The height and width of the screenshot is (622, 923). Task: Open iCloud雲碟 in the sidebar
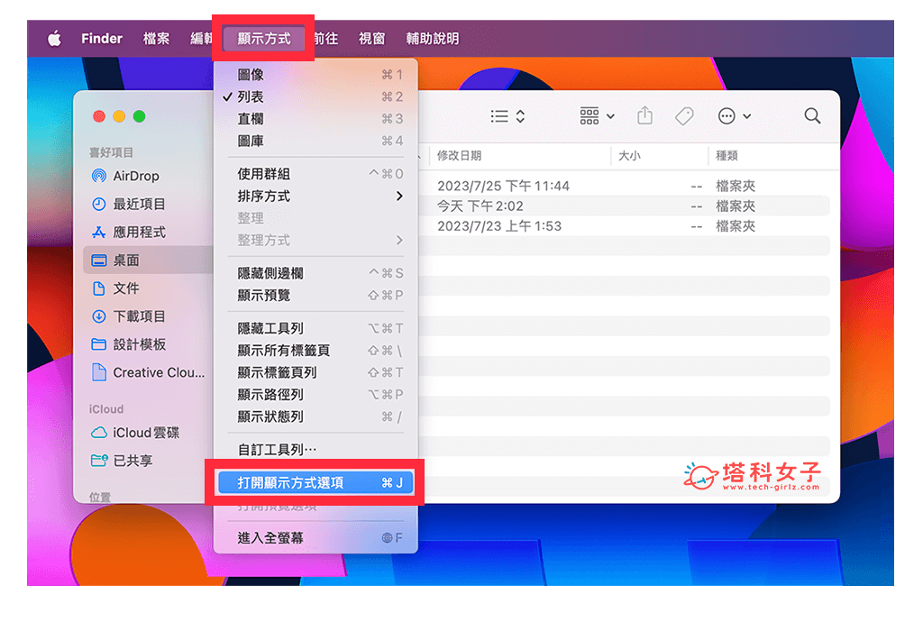click(x=145, y=433)
